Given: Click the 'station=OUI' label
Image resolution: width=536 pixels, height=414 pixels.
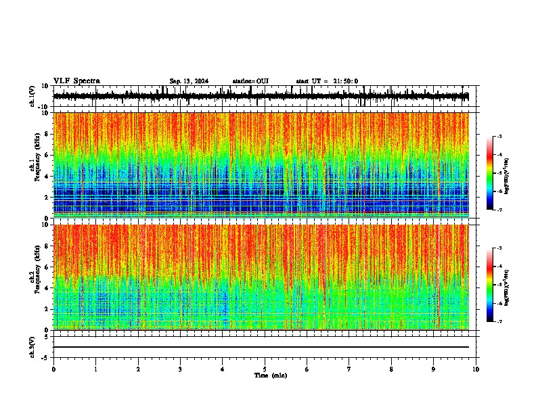Looking at the screenshot, I should tap(250, 81).
